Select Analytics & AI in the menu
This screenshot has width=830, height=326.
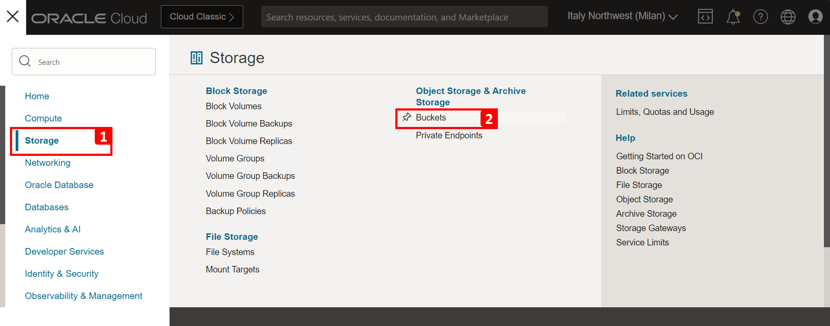coord(53,229)
